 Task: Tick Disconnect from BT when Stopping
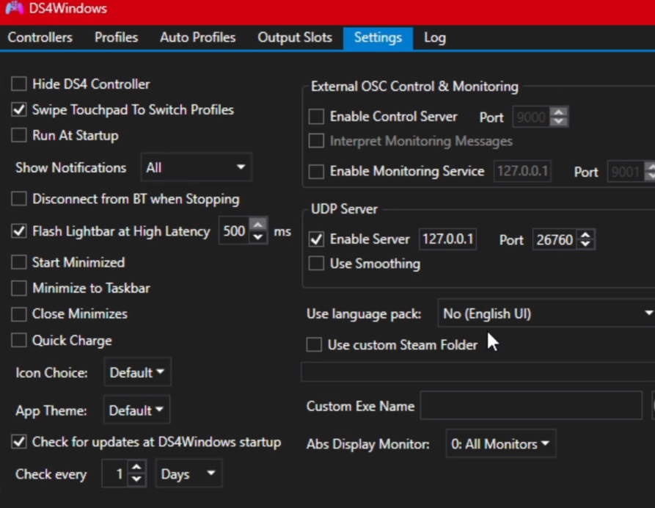(19, 199)
